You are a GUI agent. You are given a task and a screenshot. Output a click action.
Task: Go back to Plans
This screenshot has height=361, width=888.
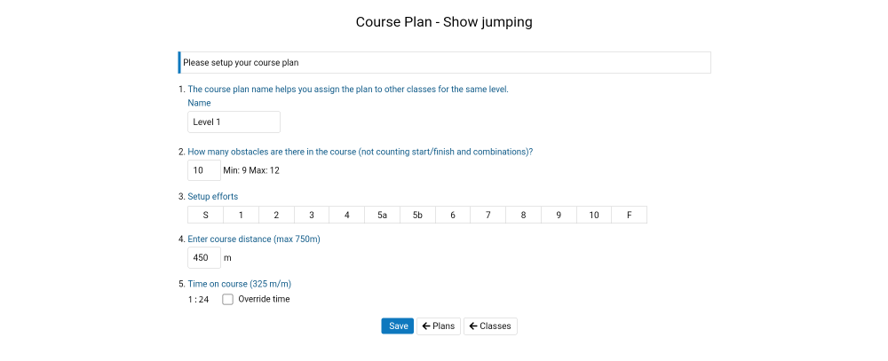pyautogui.click(x=438, y=326)
